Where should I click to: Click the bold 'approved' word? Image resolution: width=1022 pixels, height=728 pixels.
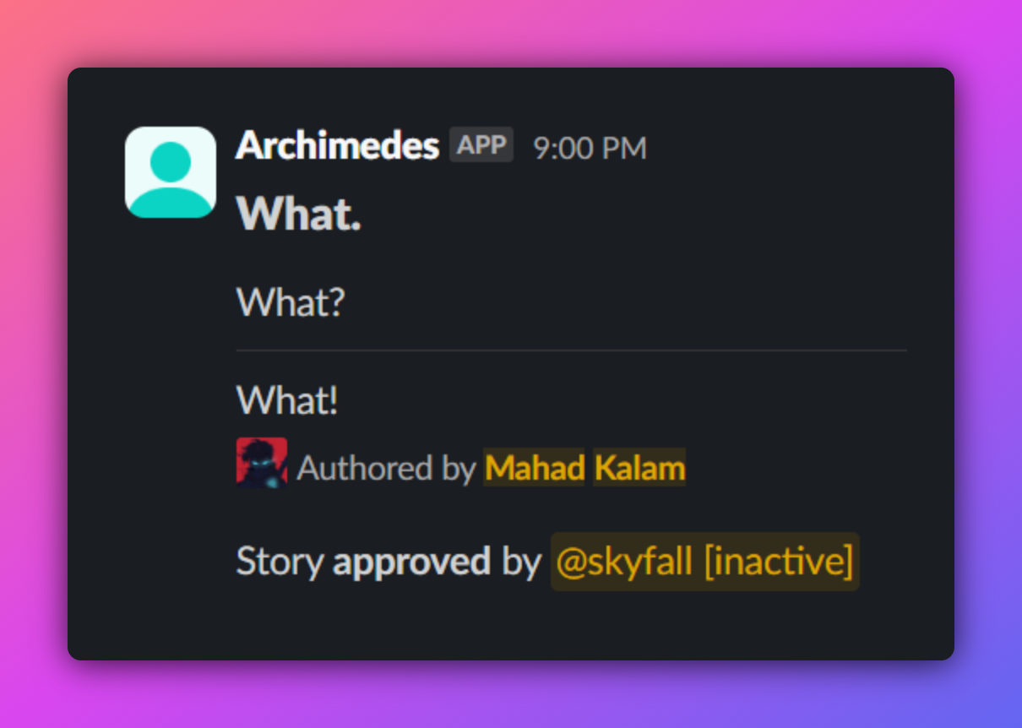(x=411, y=562)
